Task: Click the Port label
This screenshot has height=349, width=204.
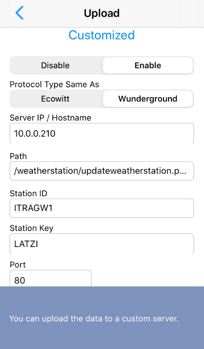Action: pyautogui.click(x=18, y=265)
